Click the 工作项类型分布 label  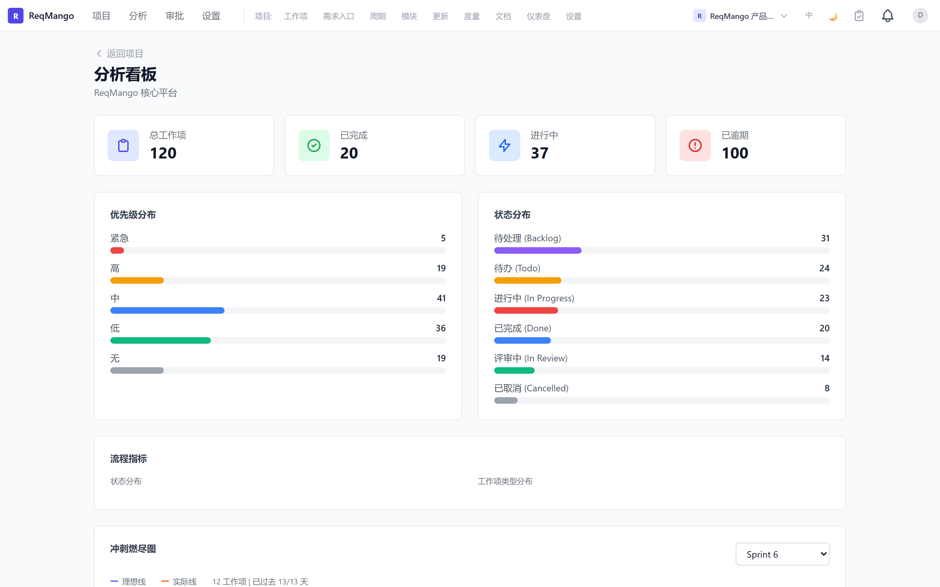(505, 481)
